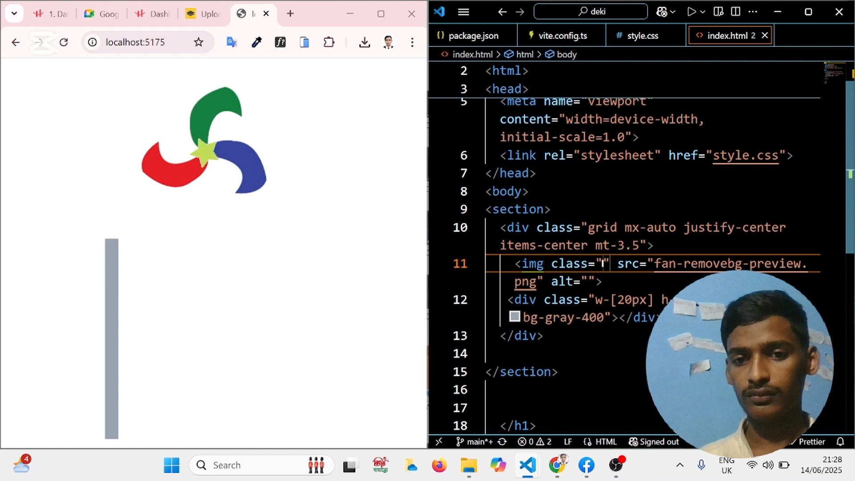Screen dimensions: 855x481
Task: View site information icon in address bar
Action: click(92, 42)
